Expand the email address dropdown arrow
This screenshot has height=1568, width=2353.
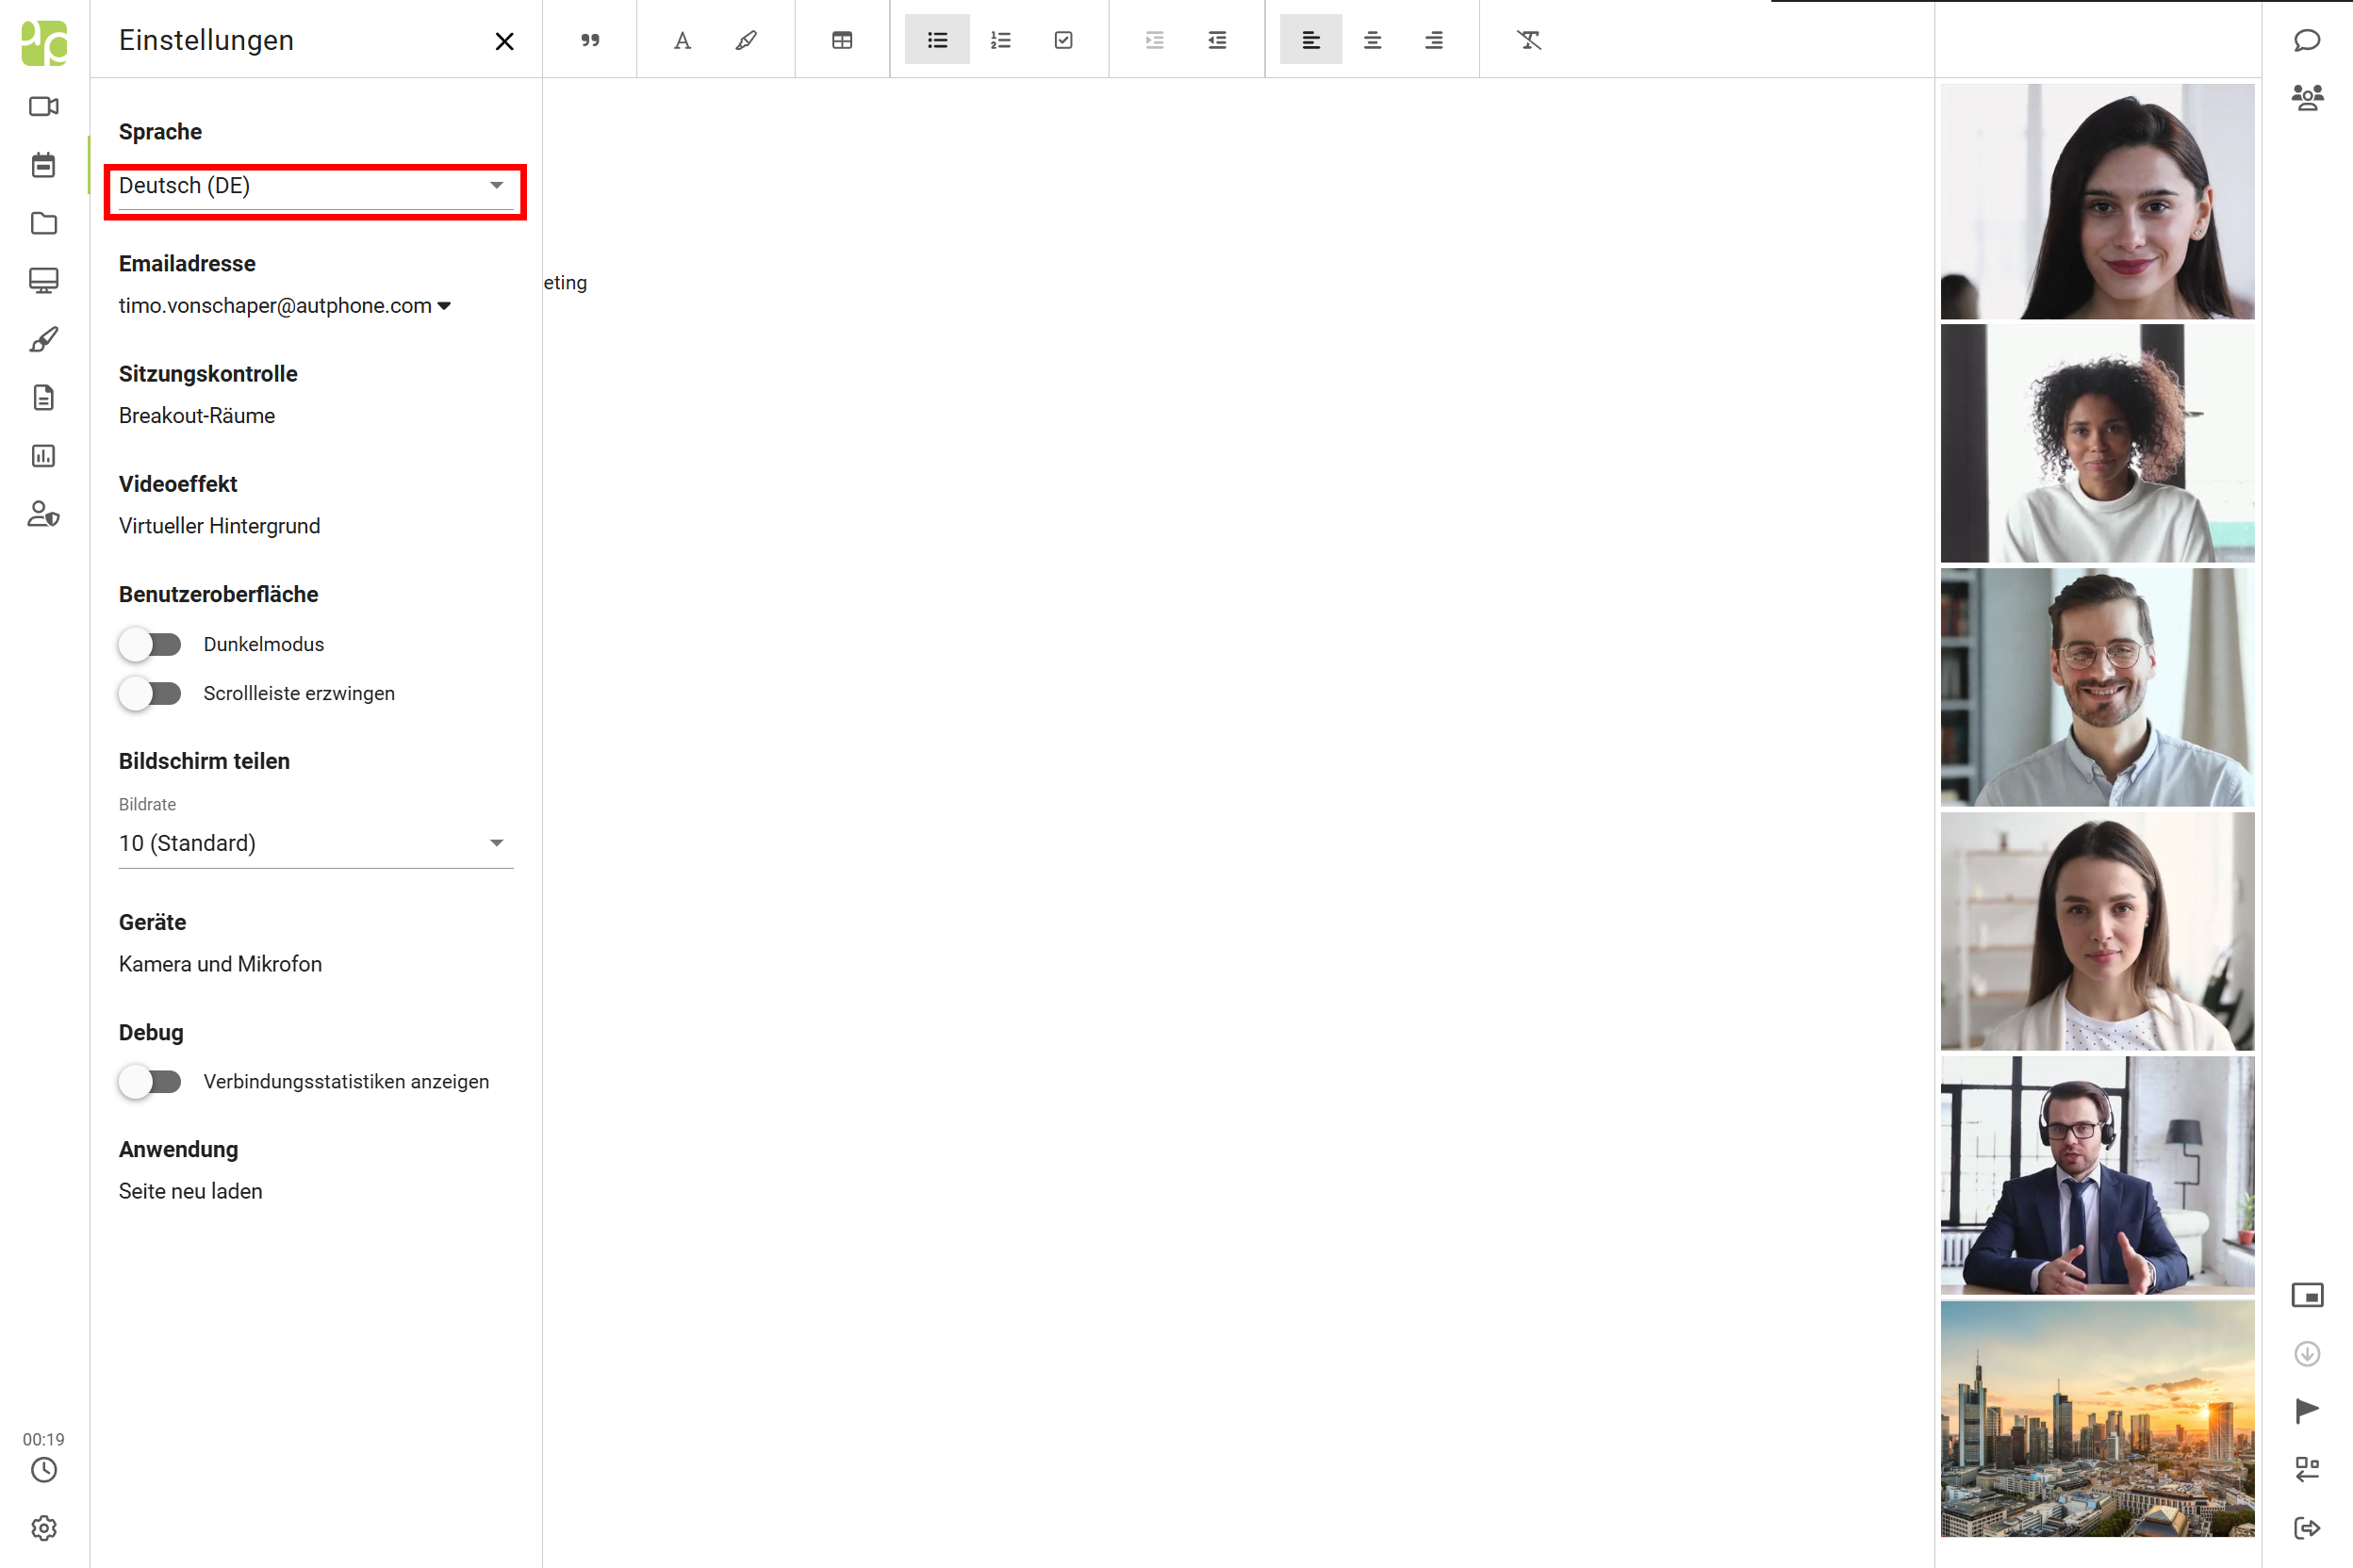(x=444, y=306)
